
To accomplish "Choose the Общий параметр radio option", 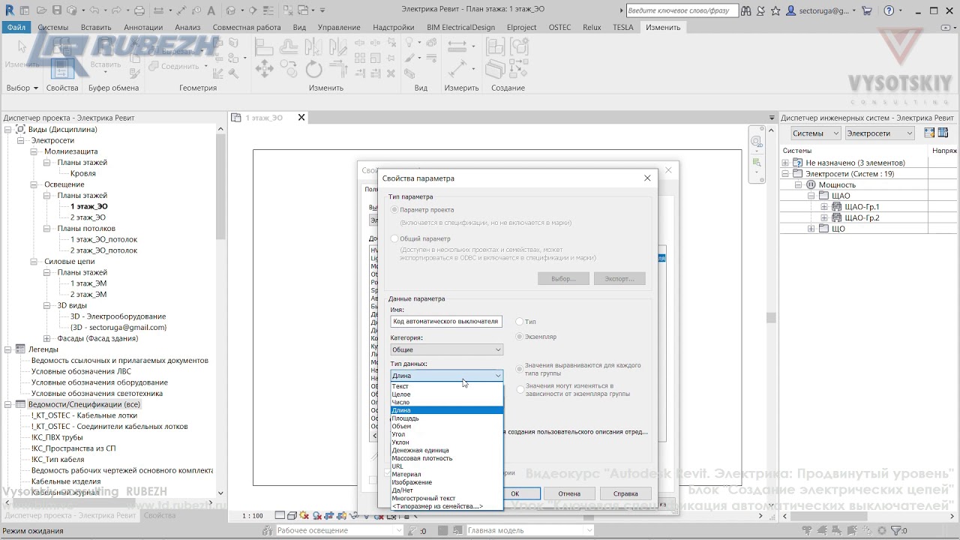I will [x=394, y=238].
